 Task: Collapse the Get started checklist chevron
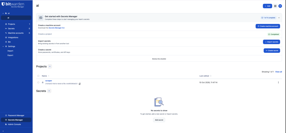(x=279, y=18)
